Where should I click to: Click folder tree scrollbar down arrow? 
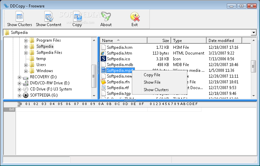pos(94,96)
